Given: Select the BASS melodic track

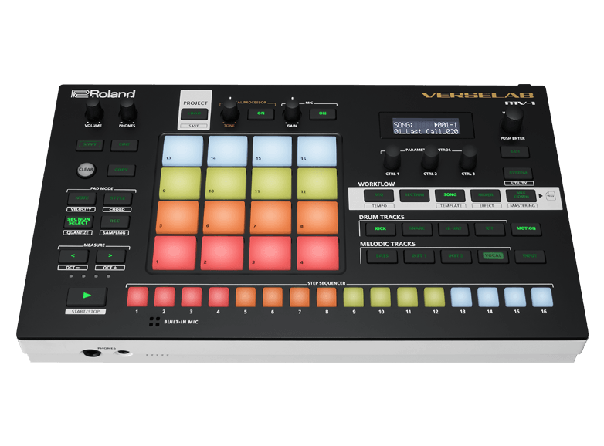Looking at the screenshot, I should coord(382,256).
